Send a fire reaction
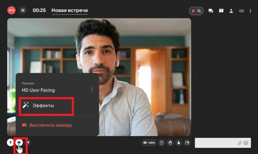The height and width of the screenshot is (154, 258). (179, 143)
